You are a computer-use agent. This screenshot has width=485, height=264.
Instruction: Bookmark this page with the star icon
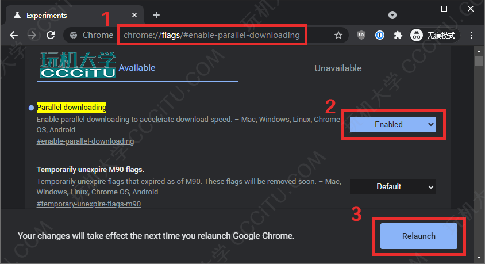338,35
